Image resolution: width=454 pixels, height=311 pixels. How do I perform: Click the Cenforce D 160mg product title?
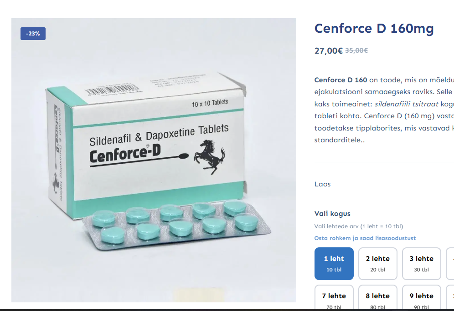374,29
